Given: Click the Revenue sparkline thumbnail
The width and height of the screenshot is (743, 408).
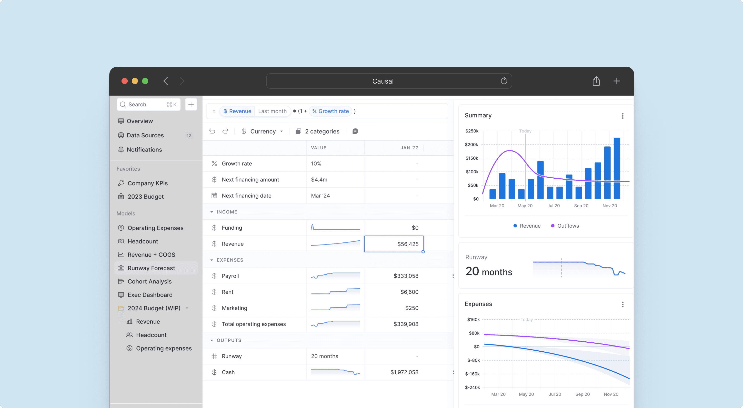Looking at the screenshot, I should tap(335, 243).
